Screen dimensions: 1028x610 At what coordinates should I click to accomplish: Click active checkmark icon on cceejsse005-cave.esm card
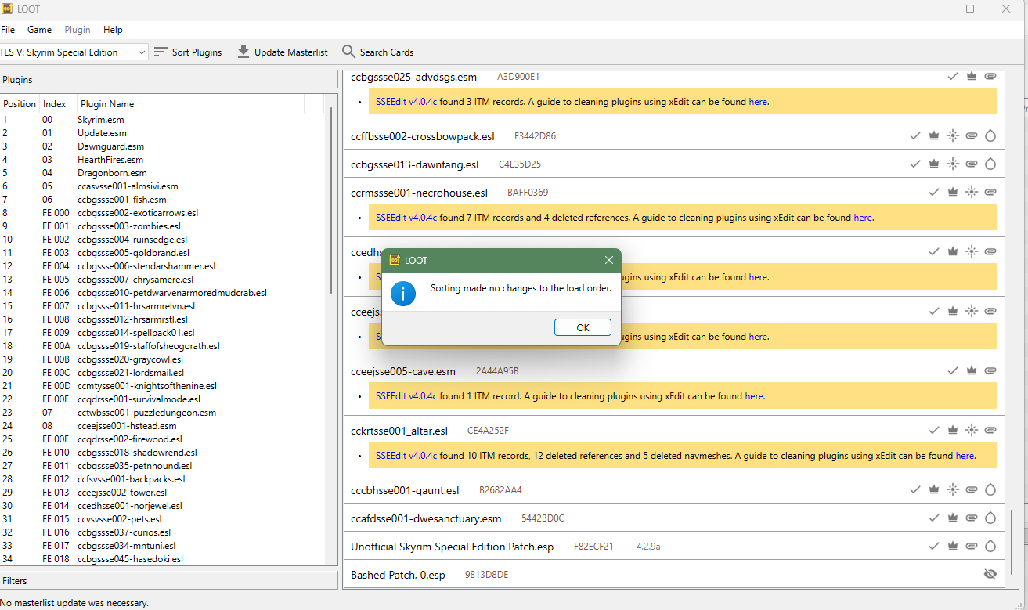click(x=953, y=370)
